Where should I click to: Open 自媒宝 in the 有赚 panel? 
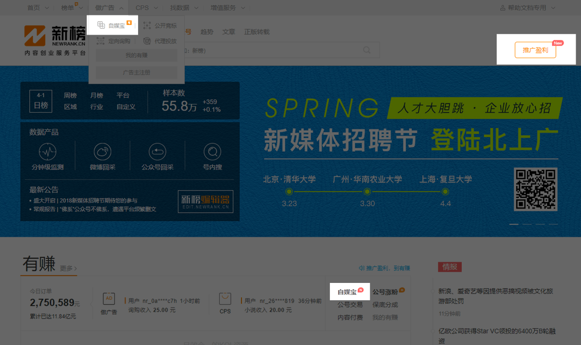click(x=347, y=292)
